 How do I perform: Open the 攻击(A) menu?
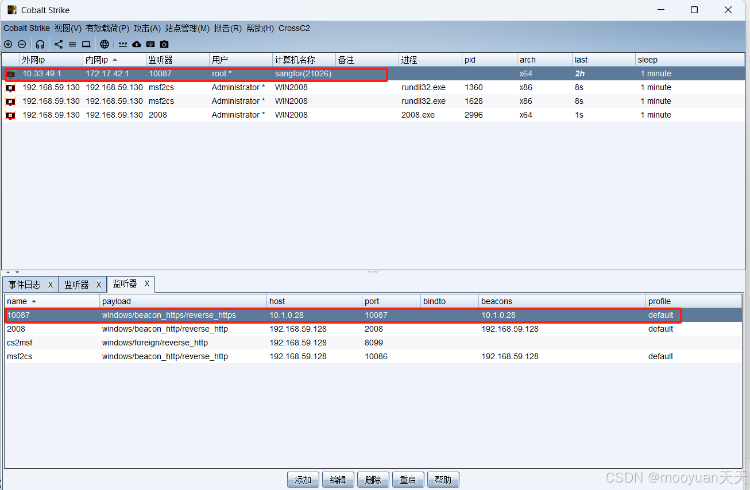pos(147,28)
